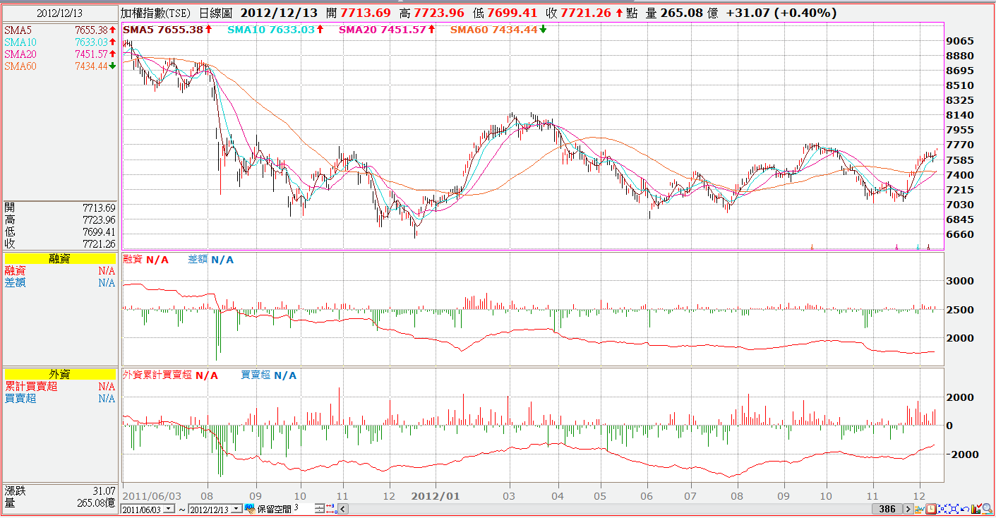Click the 2012/01 label on time axis
996x518 pixels.
pos(436,496)
